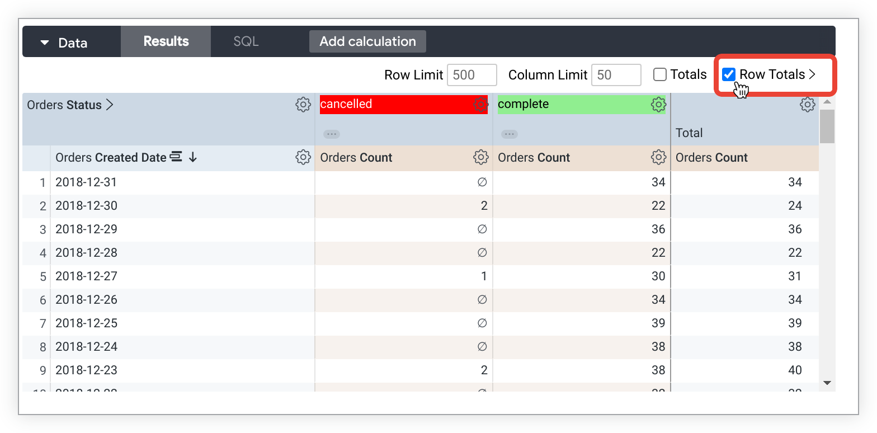877x433 pixels.
Task: Click gear for complete Orders Count
Action: (658, 158)
